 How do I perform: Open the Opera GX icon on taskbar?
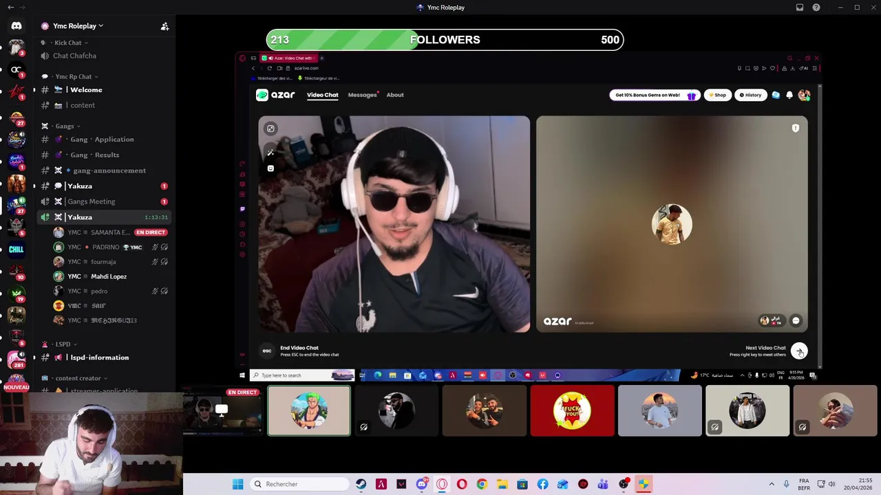[441, 484]
